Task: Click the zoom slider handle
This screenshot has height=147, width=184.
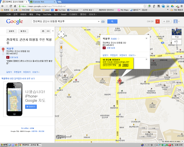Action: tap(61, 55)
